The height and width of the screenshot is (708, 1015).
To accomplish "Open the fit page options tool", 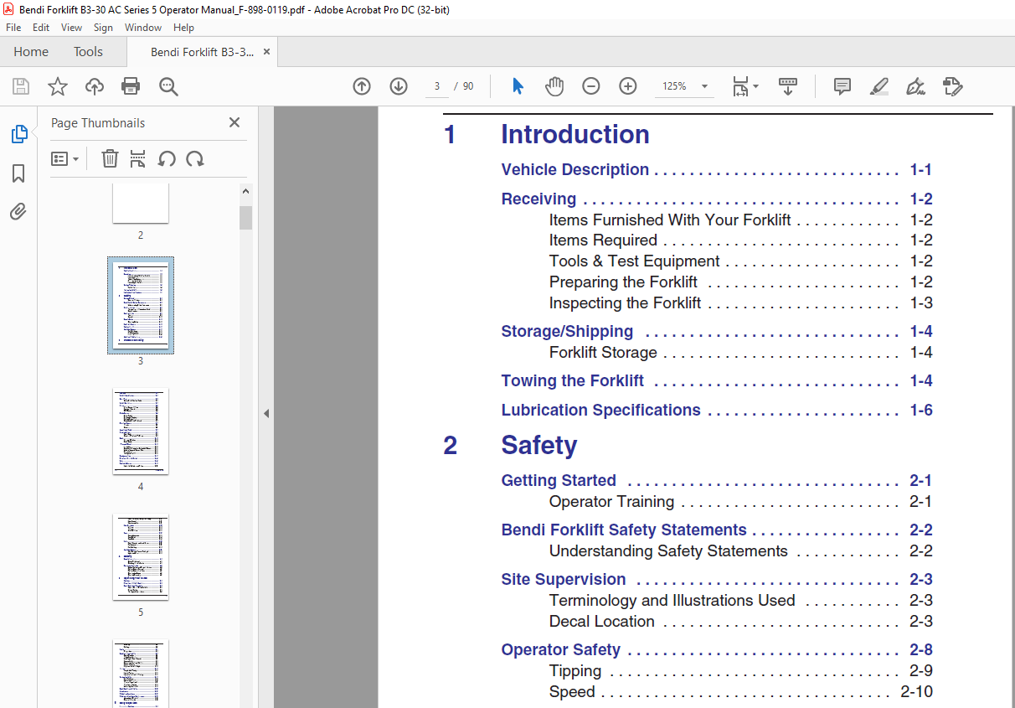I will (745, 86).
